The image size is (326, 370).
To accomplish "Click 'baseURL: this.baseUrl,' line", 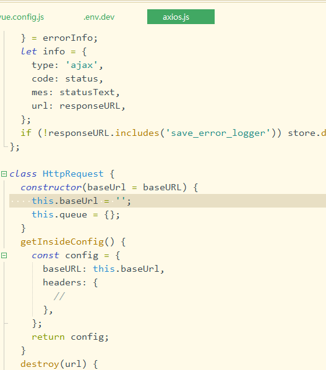I will tap(103, 269).
